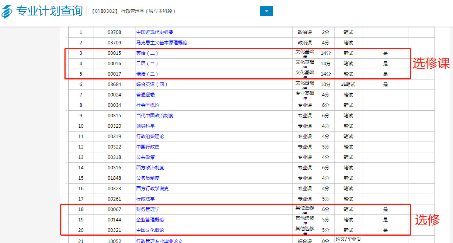Open the 综合英语（四） course link
The image size is (453, 243).
click(x=152, y=84)
